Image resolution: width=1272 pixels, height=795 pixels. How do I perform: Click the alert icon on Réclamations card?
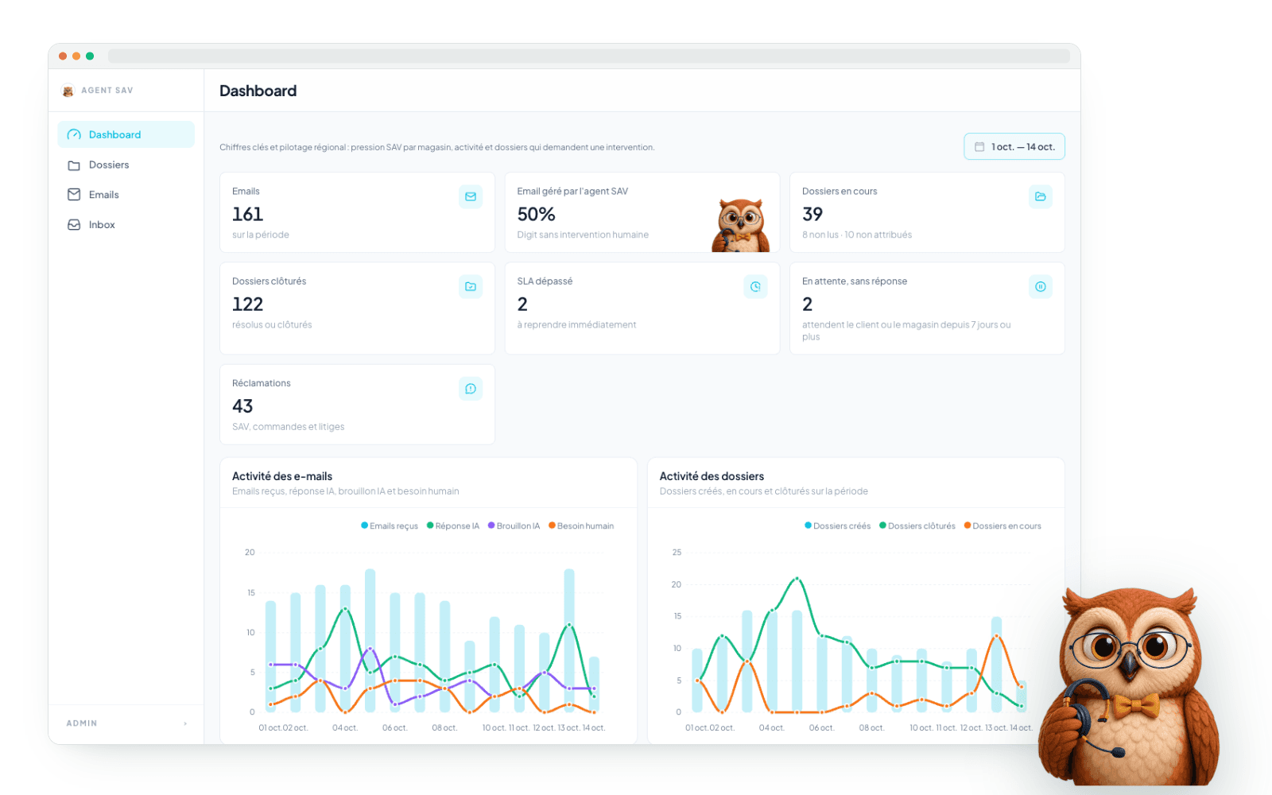tap(471, 389)
